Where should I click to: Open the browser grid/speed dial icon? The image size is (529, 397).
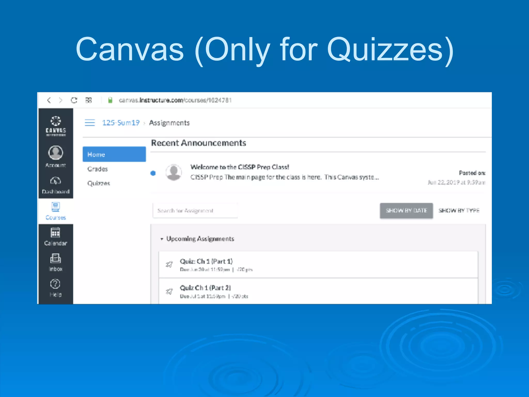[x=89, y=100]
